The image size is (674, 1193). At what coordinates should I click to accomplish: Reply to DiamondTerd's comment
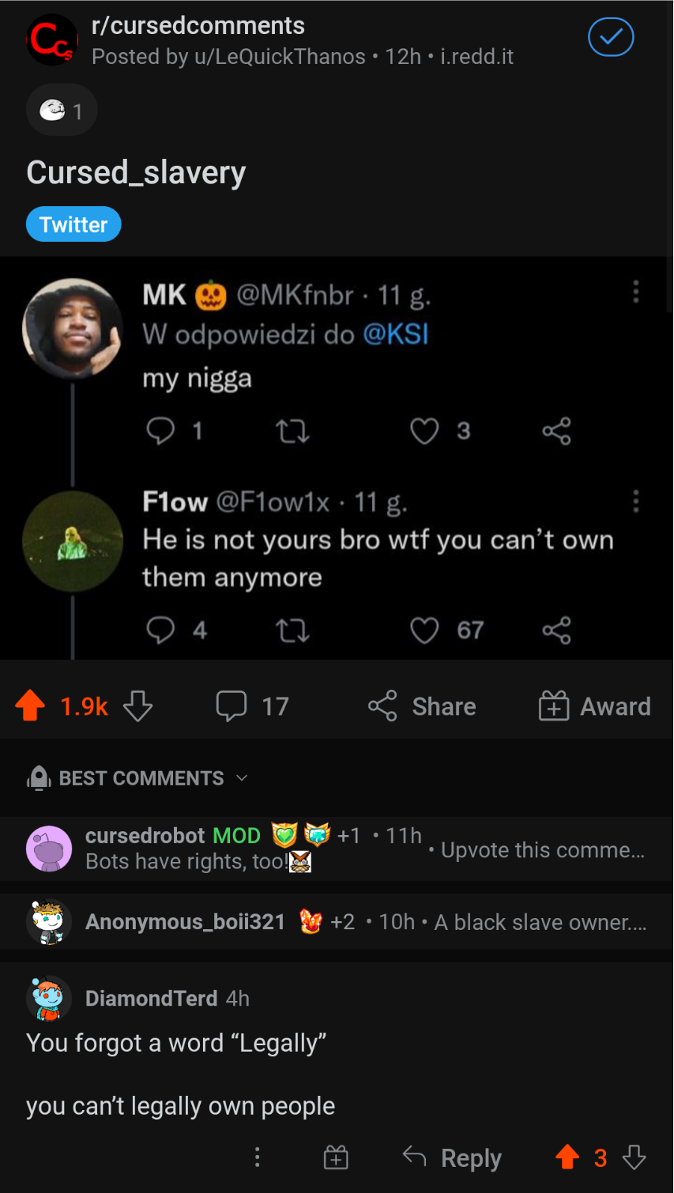coord(453,1157)
